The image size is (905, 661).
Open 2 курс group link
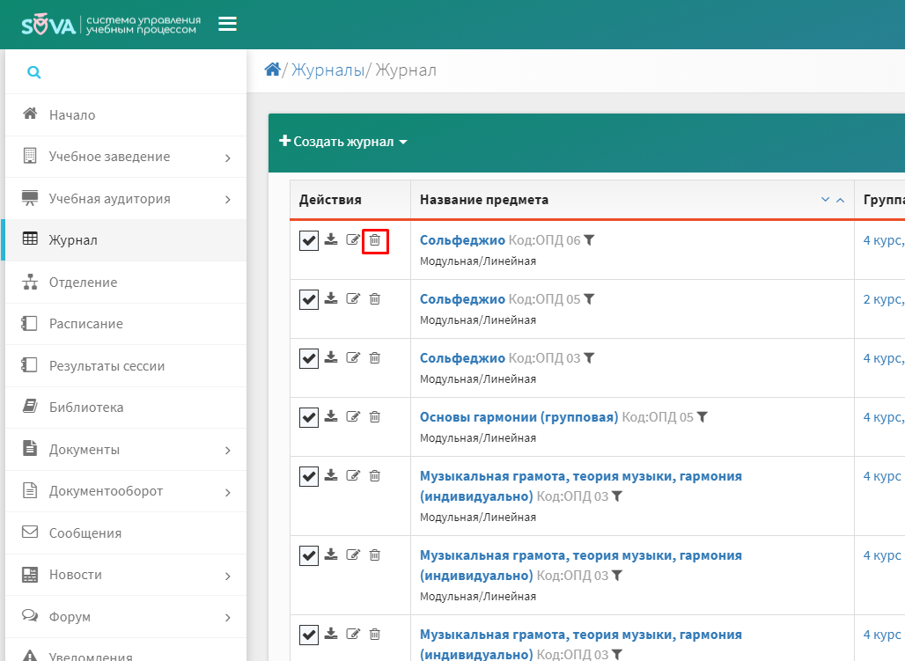[x=884, y=299]
